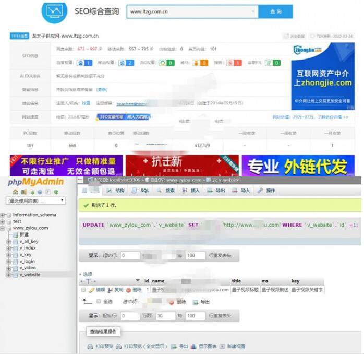This screenshot has height=354, width=364.
Task: Click the 360 weight badge
Action: click(x=167, y=63)
